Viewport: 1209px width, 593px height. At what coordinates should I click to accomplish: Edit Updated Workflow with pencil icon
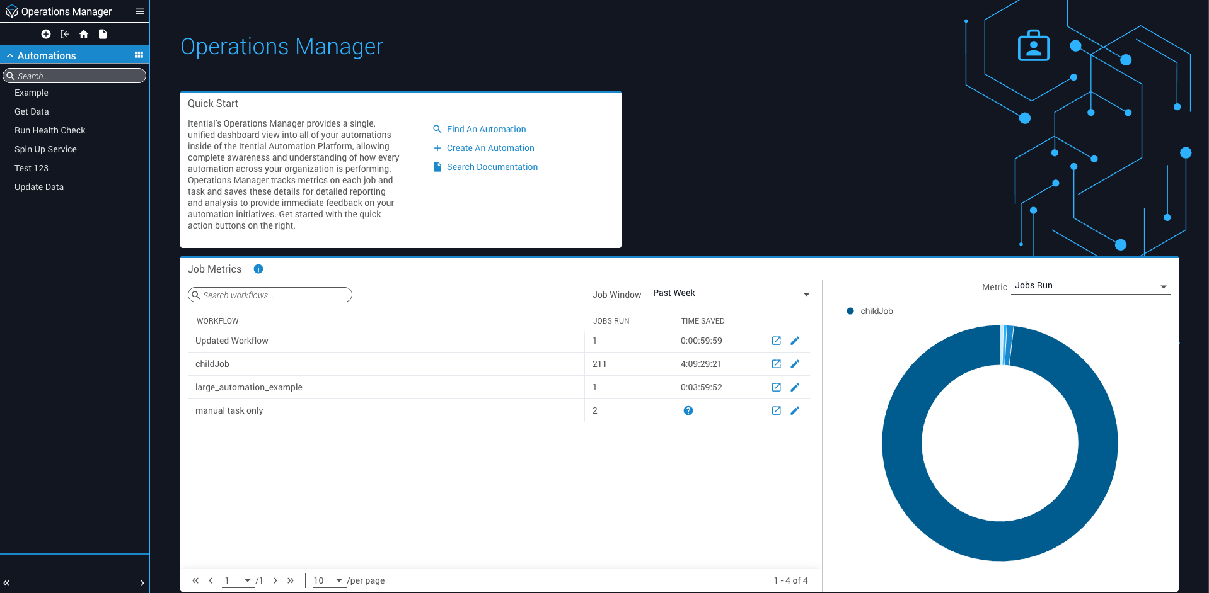[x=795, y=341]
